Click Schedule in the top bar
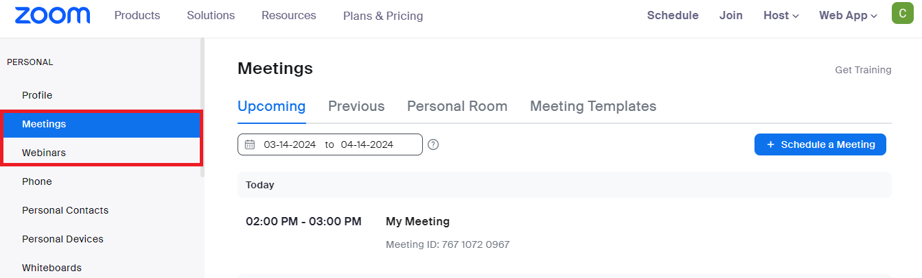 [x=673, y=15]
